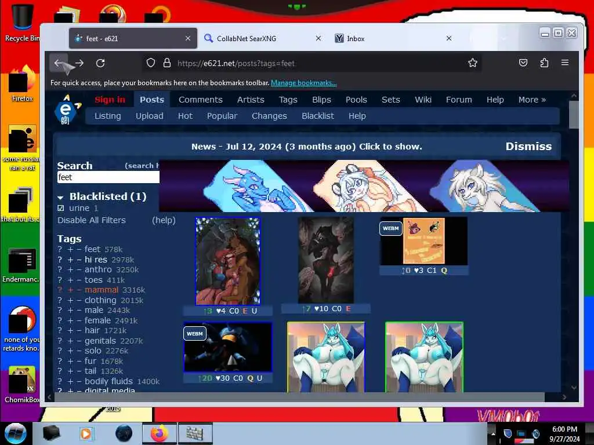
Task: Click the media player taskbar icon
Action: point(86,433)
